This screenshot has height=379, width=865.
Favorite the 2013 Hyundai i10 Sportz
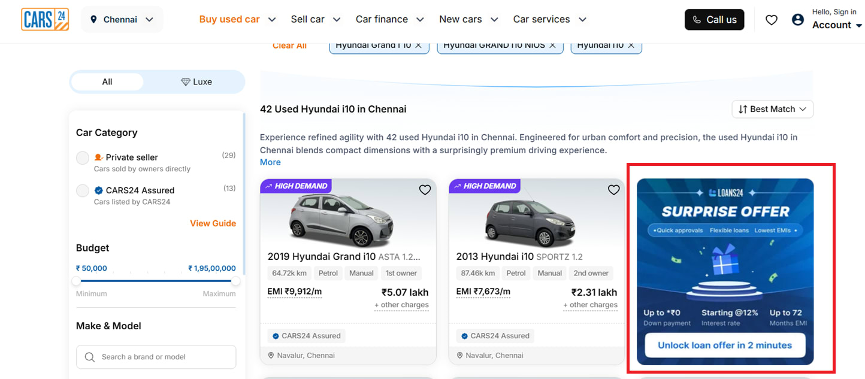[613, 190]
